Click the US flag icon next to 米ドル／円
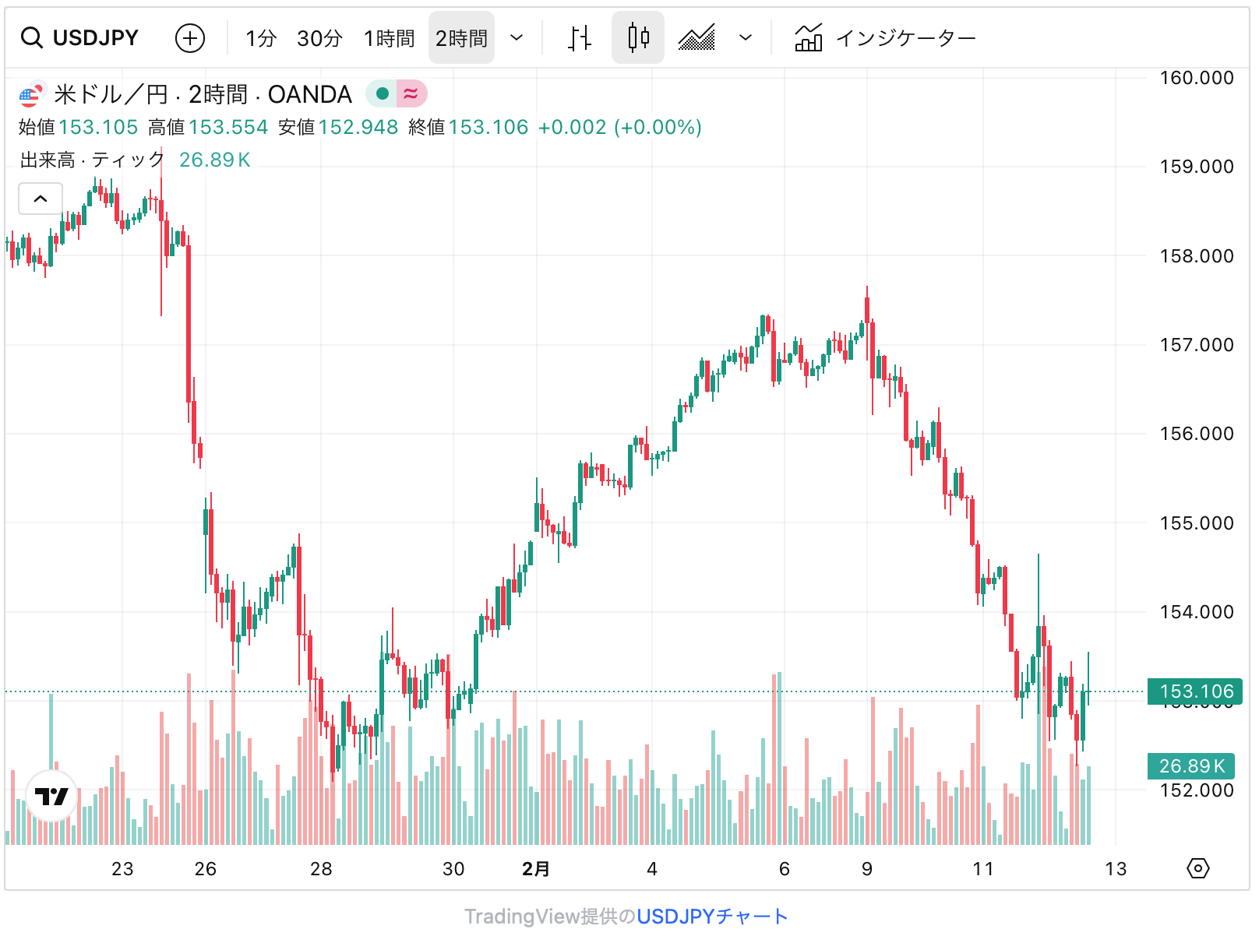Viewport: 1259px width, 936px height. tap(30, 94)
